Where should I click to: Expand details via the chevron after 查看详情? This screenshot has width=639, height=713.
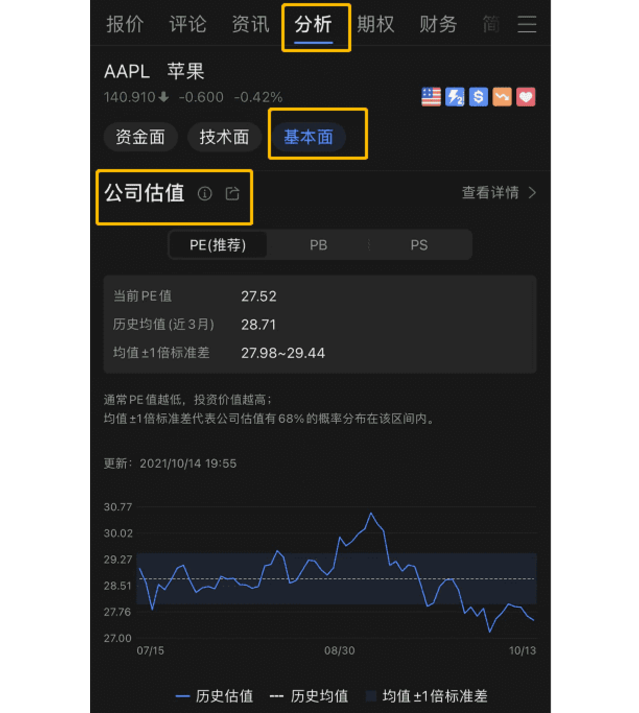click(x=532, y=193)
